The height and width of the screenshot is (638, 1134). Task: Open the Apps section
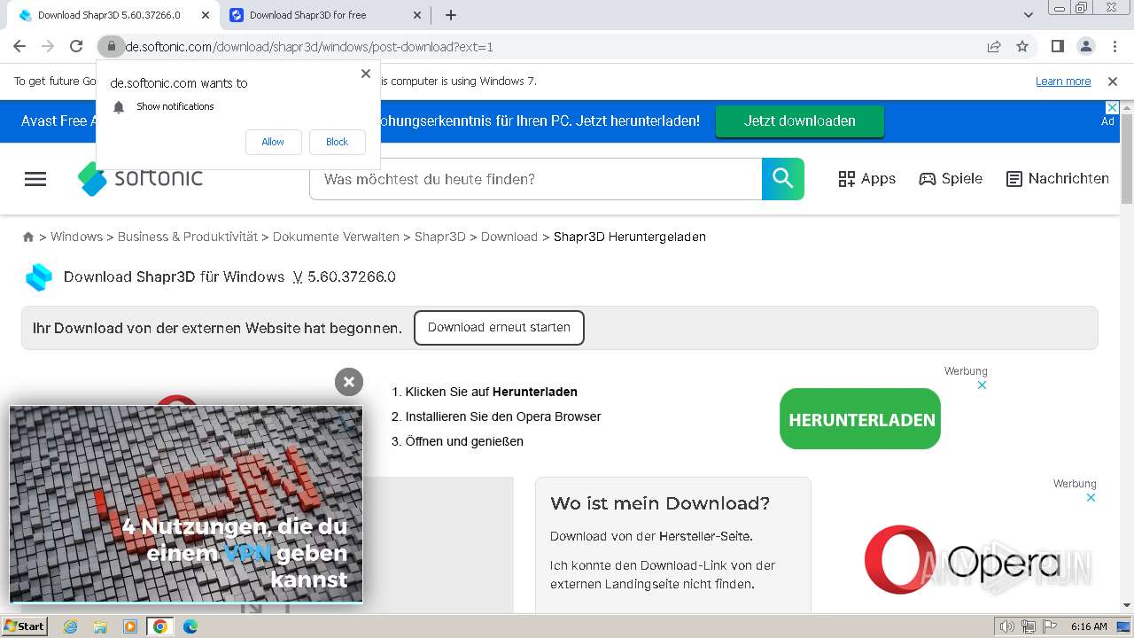click(x=867, y=179)
